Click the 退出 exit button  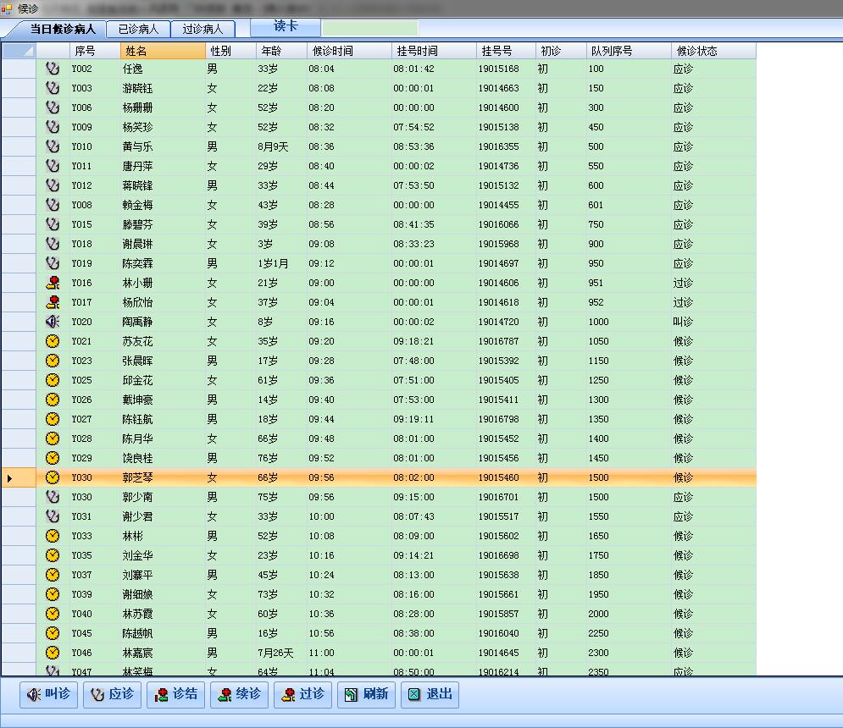430,694
